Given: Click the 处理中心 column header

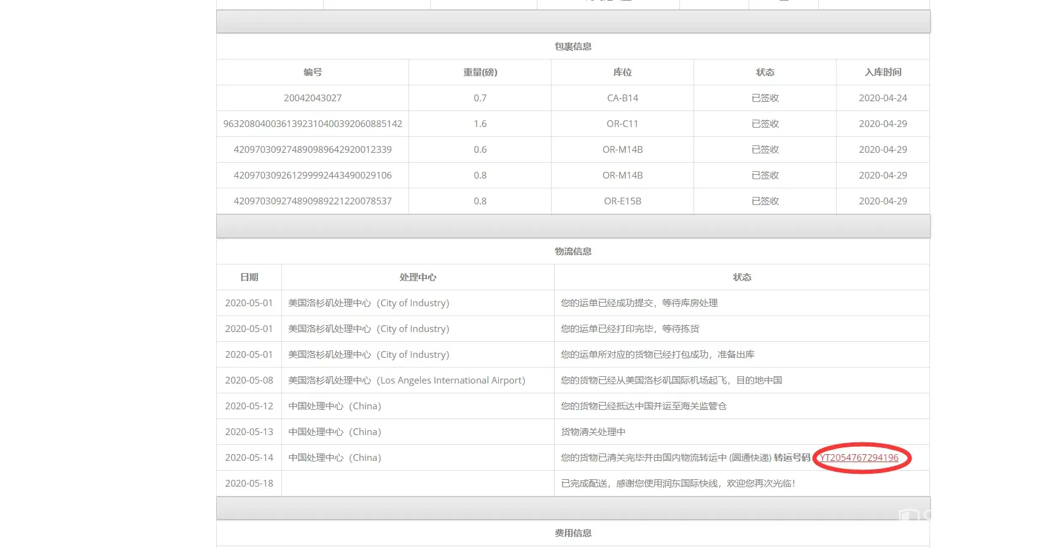Looking at the screenshot, I should point(418,277).
